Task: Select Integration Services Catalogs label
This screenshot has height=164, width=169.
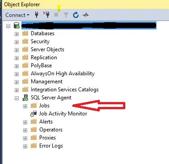Action: coord(65,90)
